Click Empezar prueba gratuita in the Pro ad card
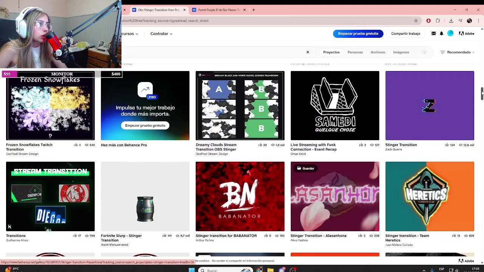484x272 pixels. [x=145, y=125]
